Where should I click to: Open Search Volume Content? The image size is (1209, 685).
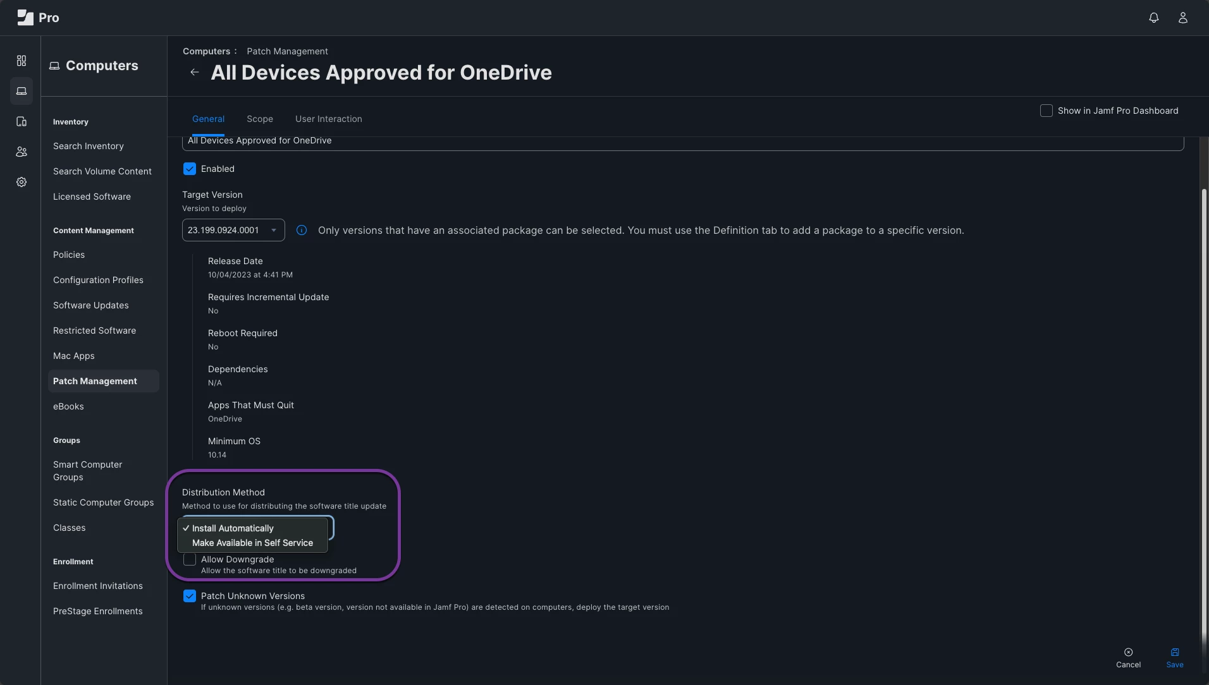tap(102, 171)
